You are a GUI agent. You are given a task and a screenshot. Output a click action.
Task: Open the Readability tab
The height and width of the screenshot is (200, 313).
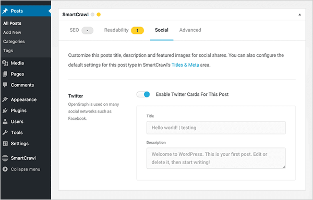point(116,30)
